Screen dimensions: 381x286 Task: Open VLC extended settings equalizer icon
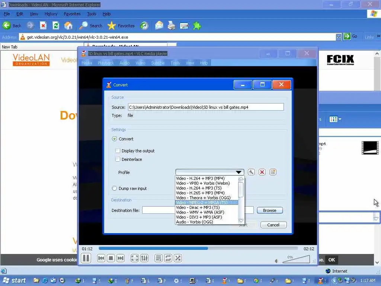[144, 258]
